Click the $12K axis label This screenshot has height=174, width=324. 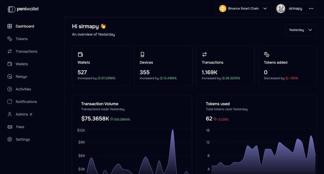pyautogui.click(x=81, y=130)
